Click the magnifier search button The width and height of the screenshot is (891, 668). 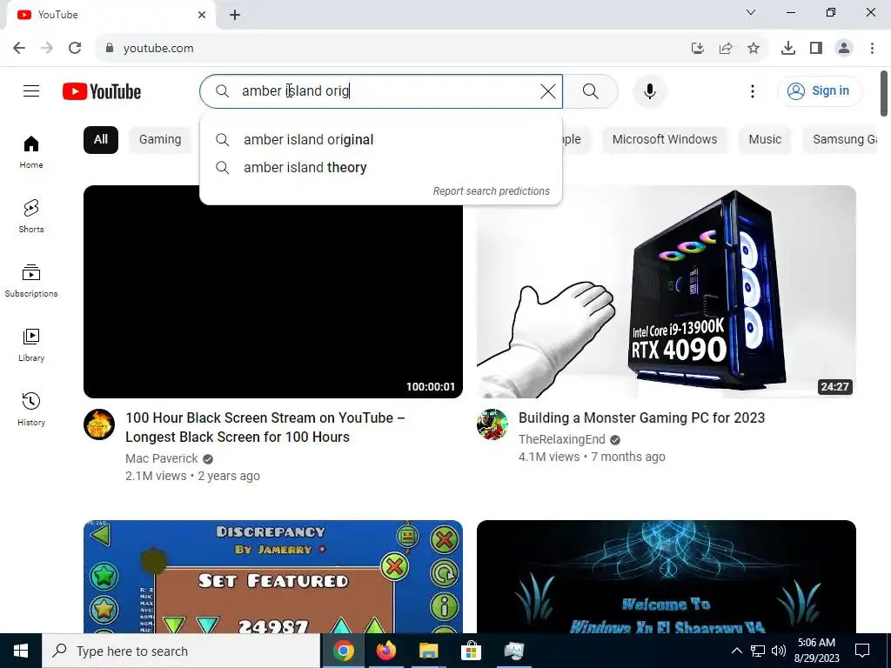click(591, 90)
